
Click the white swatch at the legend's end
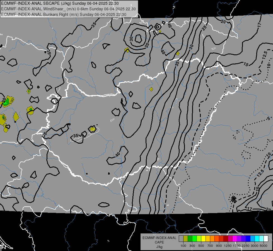(x=266, y=238)
